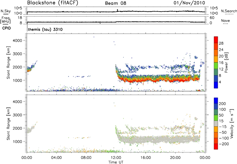This screenshot has height=164, width=237.
Task: Click the '3000' tick in the velocity panel
Action: (17, 115)
